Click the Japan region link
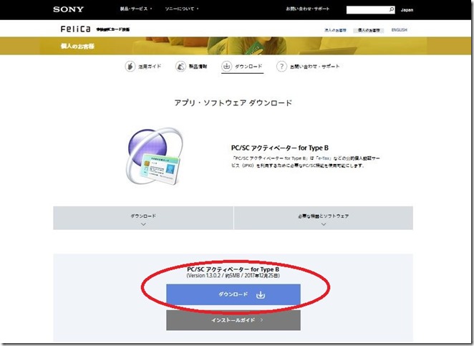Viewport: 474px width, 346px height. tap(407, 10)
